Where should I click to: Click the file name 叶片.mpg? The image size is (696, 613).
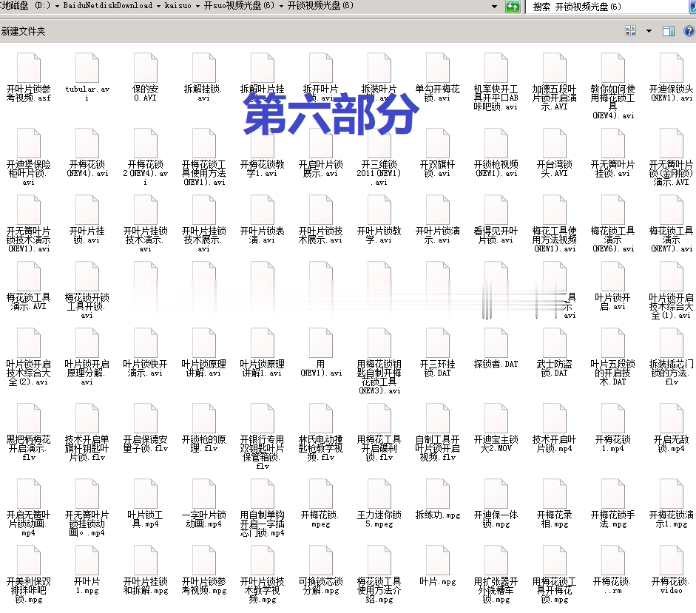(438, 581)
